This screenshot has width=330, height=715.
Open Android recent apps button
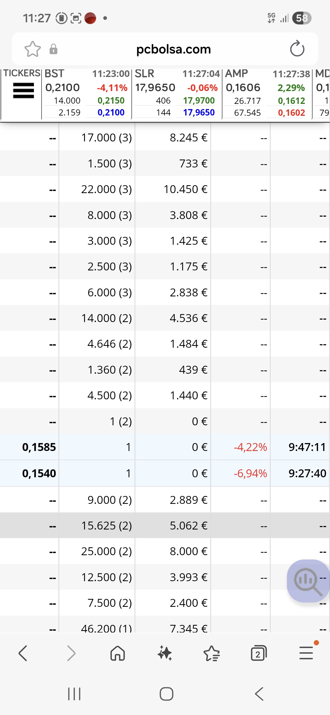(x=74, y=694)
